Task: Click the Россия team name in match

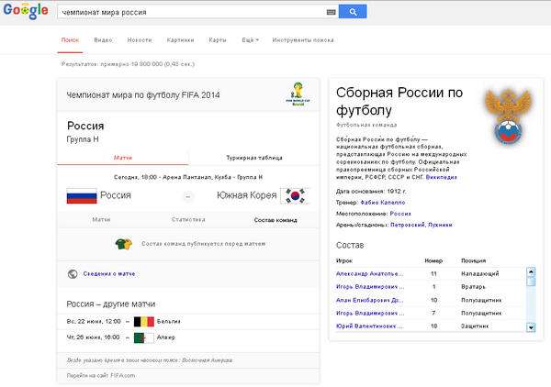Action: coord(116,195)
